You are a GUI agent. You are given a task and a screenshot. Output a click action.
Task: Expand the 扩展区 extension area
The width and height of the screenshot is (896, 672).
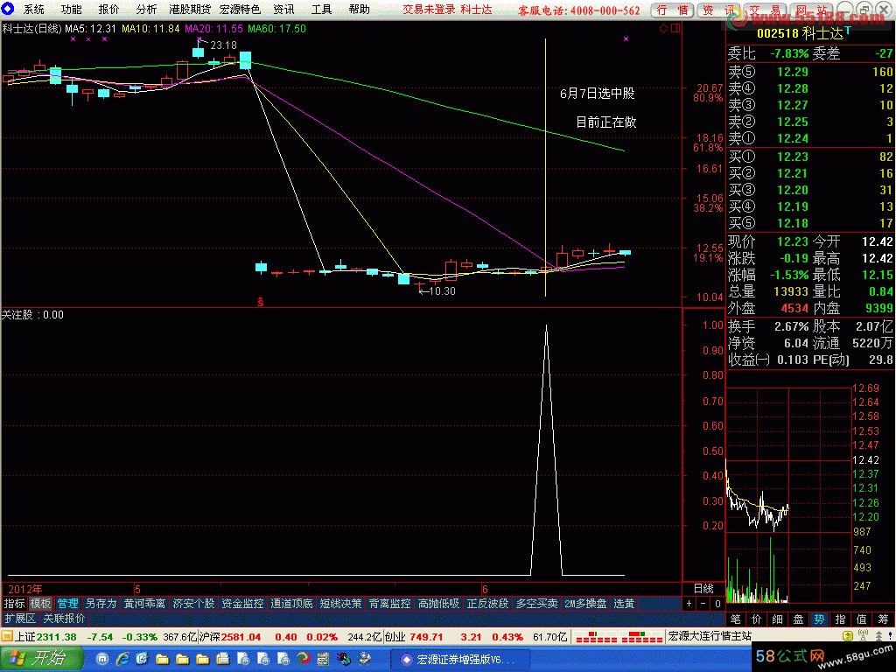pyautogui.click(x=19, y=618)
